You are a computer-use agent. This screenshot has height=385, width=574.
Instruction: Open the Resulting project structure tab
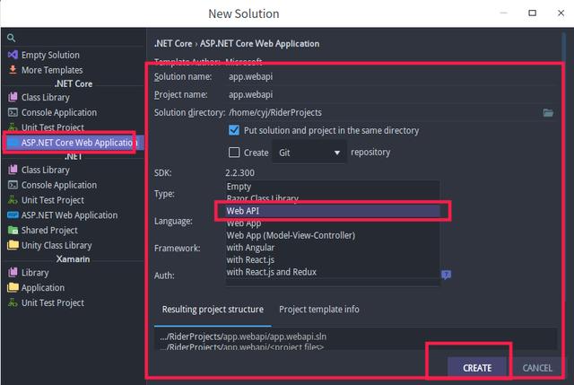213,310
